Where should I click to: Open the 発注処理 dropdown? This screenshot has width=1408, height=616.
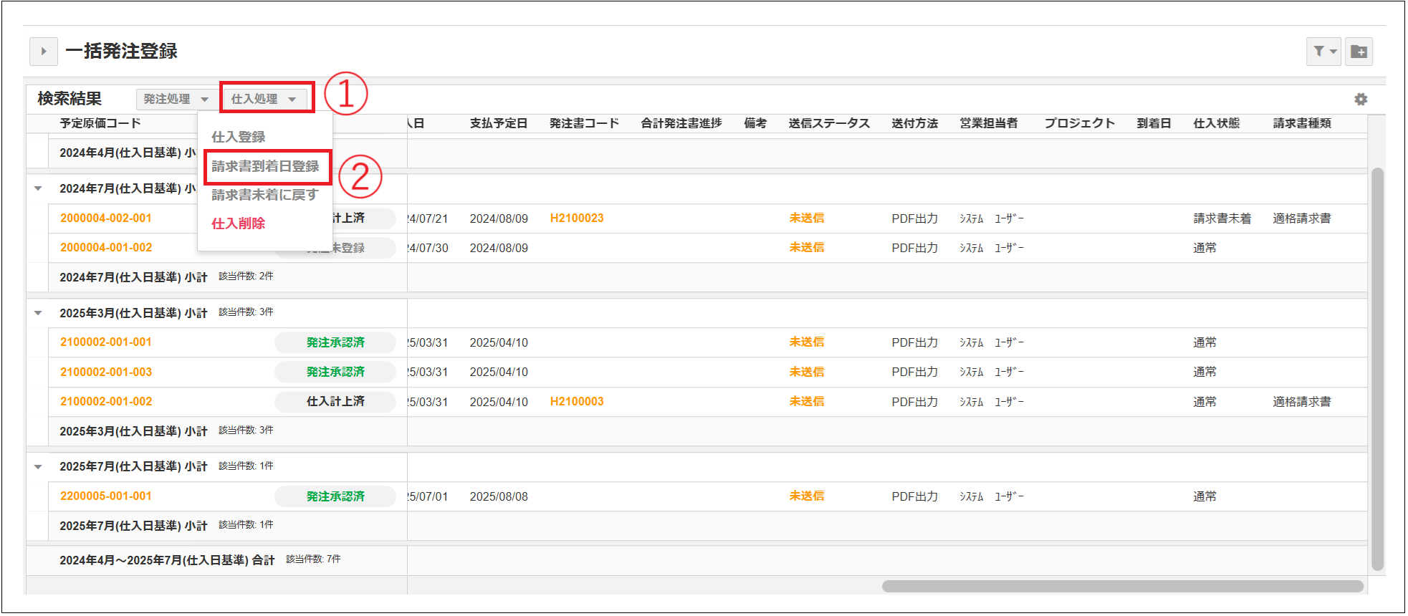point(176,100)
